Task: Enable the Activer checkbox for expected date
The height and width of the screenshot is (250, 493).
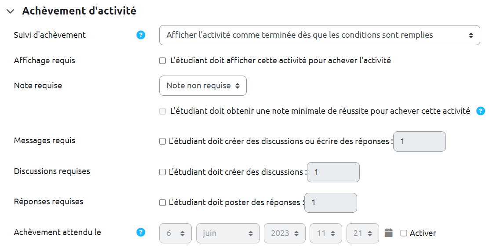Action: coord(404,233)
